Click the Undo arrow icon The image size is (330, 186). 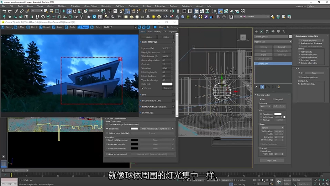[4, 11]
